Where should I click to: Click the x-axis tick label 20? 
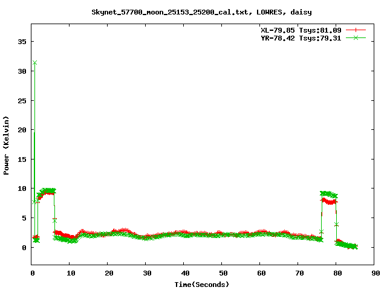(x=108, y=273)
